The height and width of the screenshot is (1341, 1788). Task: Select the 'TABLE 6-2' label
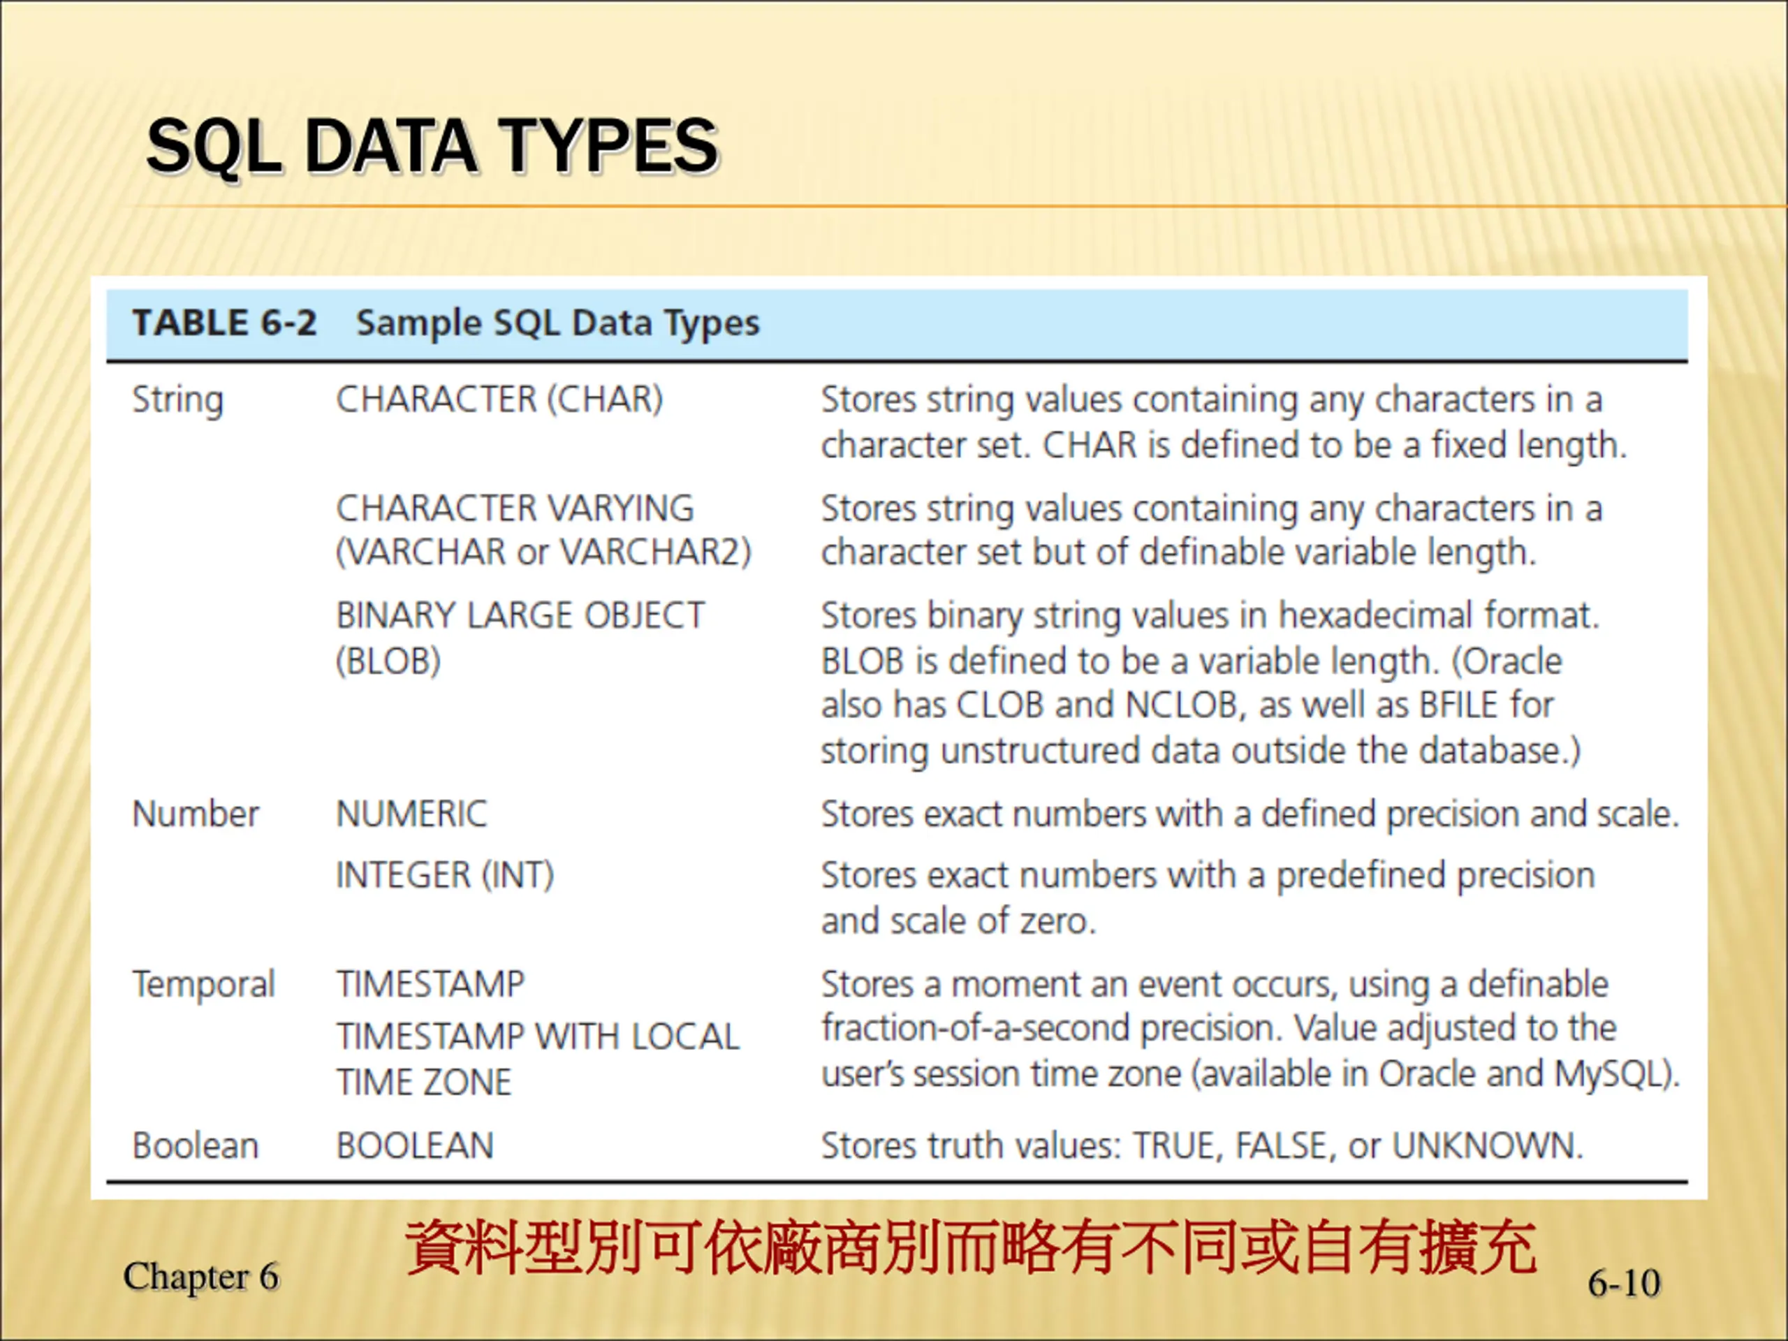(x=224, y=323)
